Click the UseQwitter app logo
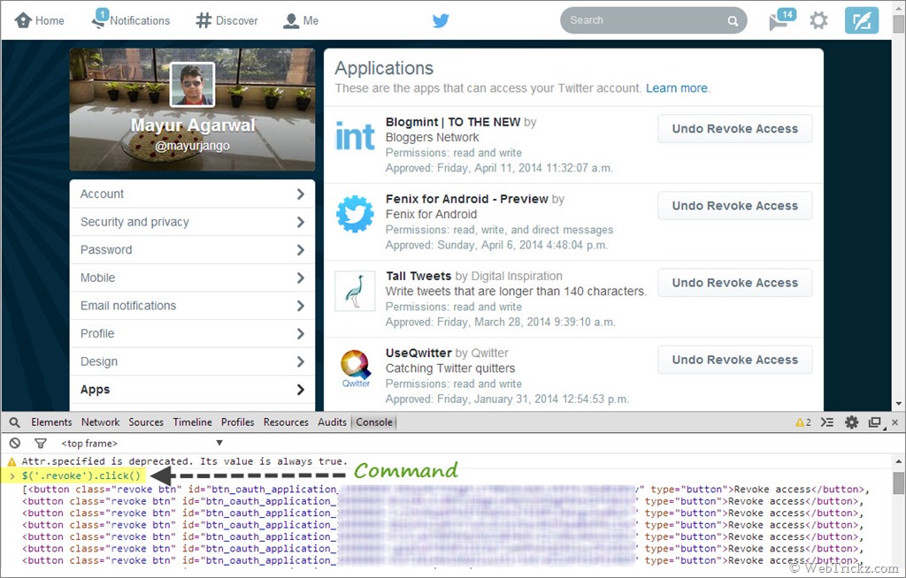This screenshot has width=906, height=578. tap(356, 369)
